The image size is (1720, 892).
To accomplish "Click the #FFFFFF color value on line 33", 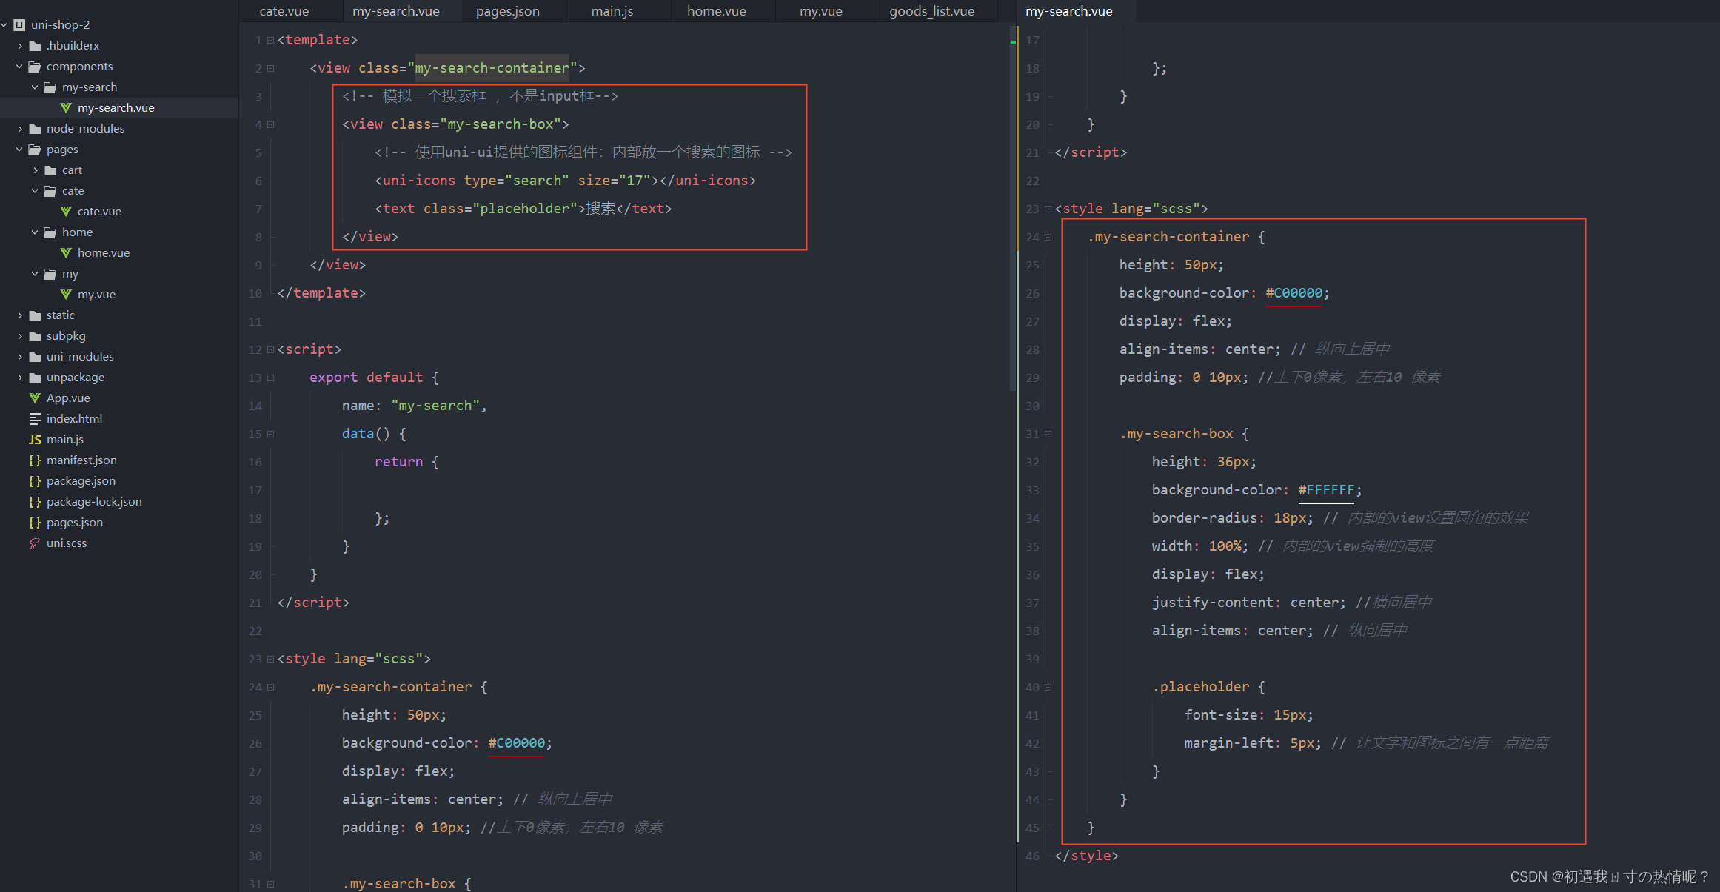I will pyautogui.click(x=1327, y=490).
